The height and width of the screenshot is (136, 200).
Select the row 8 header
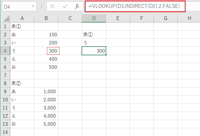coord(5,83)
